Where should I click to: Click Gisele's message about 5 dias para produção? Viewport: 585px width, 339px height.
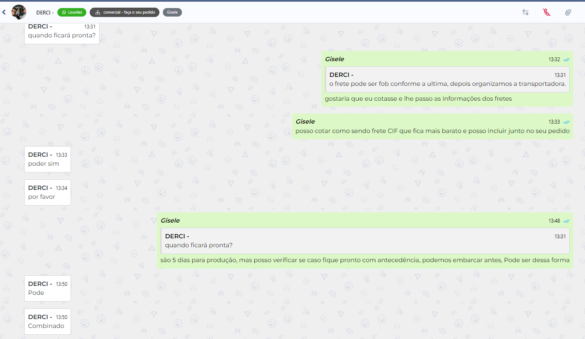point(365,260)
